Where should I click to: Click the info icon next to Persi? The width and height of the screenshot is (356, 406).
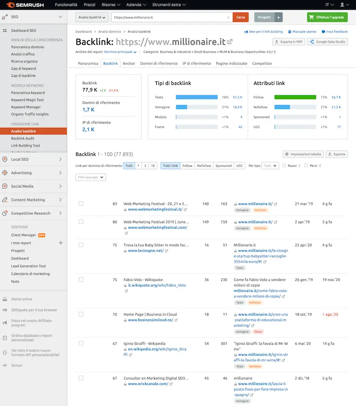pos(320,166)
